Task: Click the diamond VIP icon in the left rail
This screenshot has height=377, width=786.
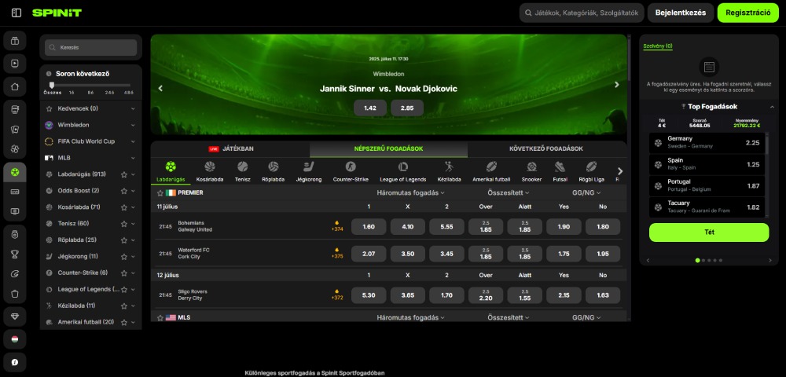Action: tap(14, 315)
